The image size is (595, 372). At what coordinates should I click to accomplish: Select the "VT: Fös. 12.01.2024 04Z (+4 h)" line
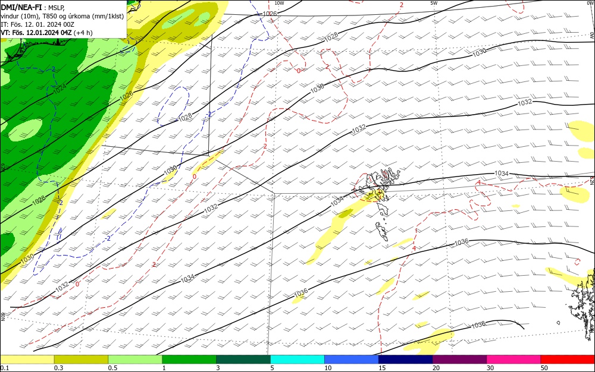(x=46, y=33)
